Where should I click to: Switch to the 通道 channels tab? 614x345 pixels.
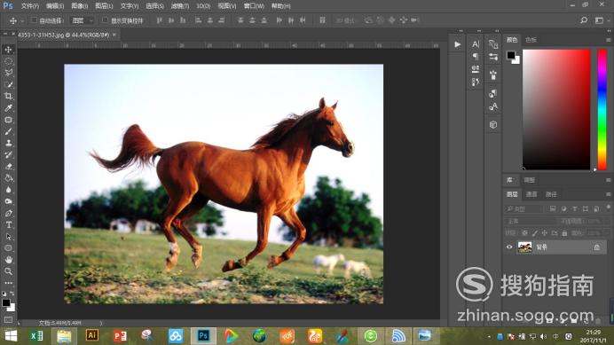point(531,194)
